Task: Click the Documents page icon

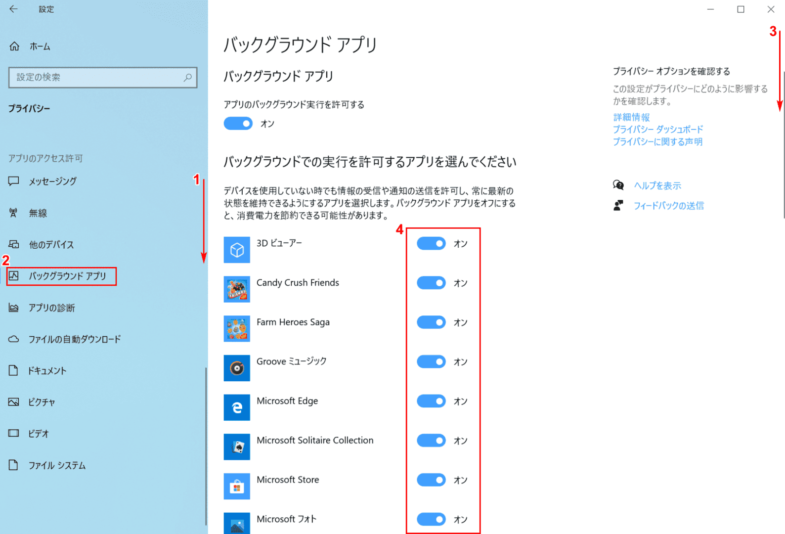Action: coord(14,370)
